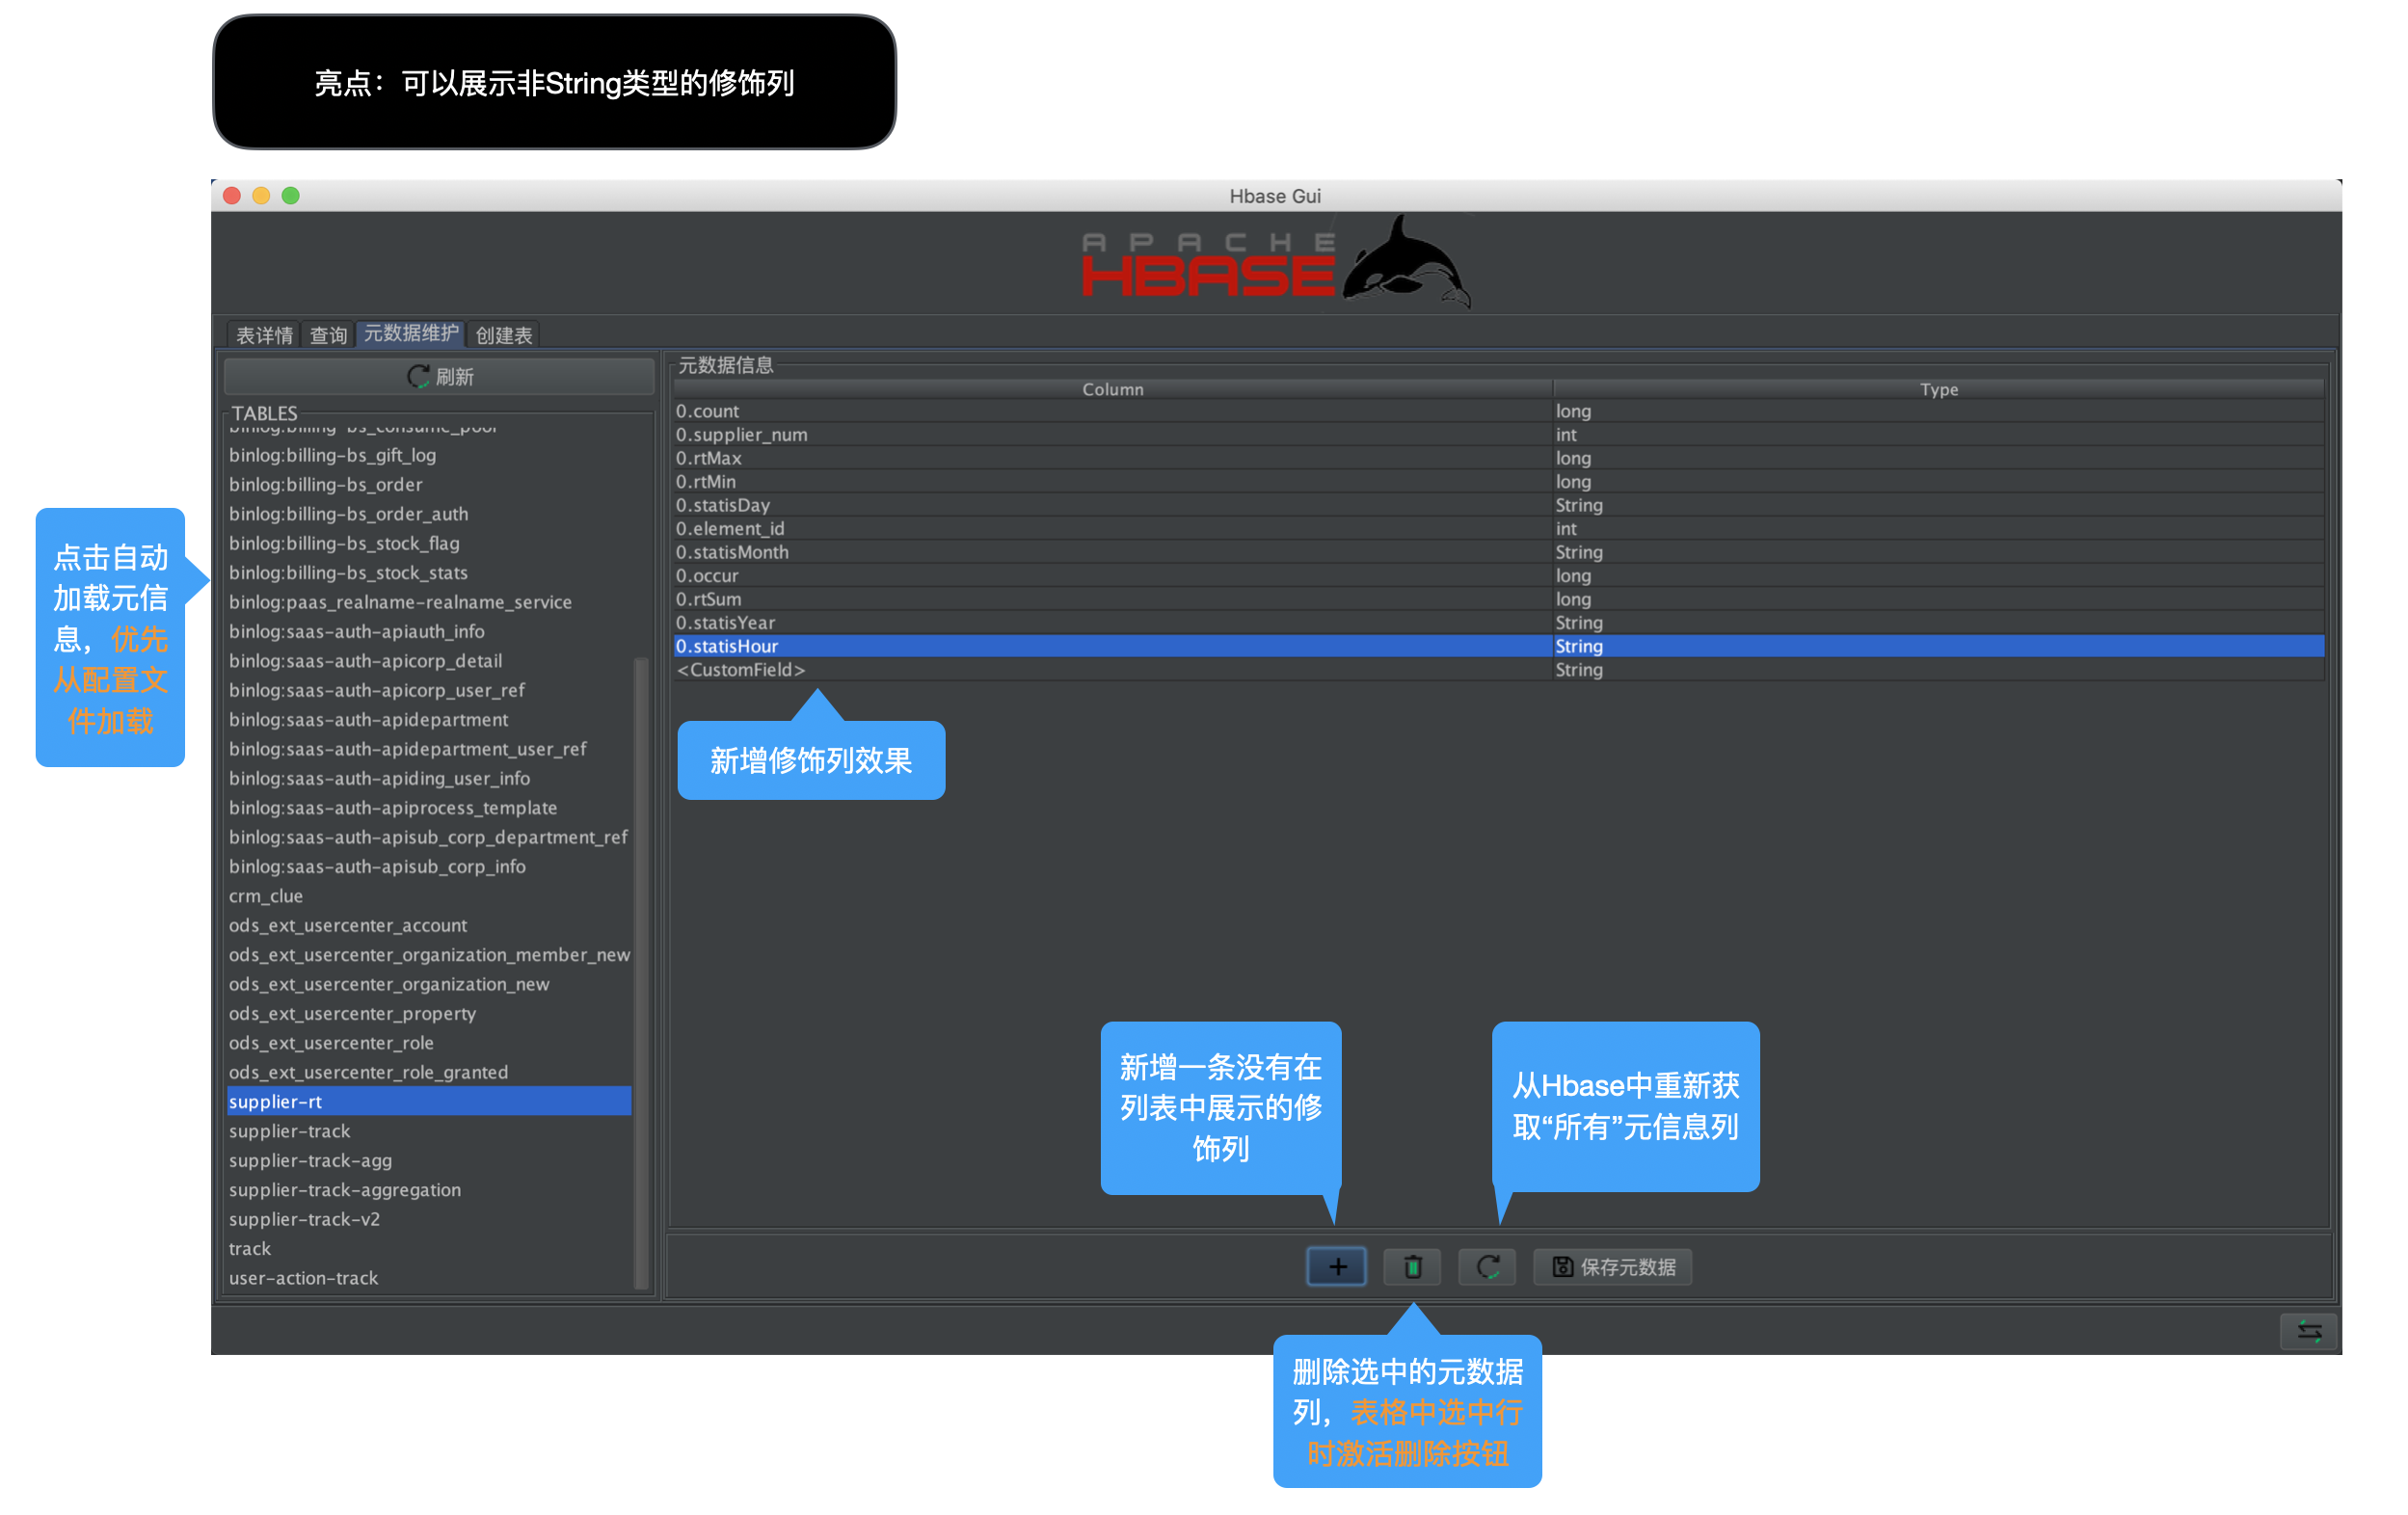Viewport: 2408px width, 1515px height.
Task: Click the Type column header
Action: (1938, 389)
